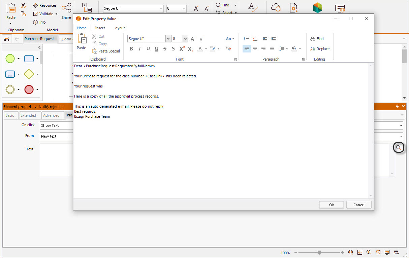Click the bullet list icon
The height and width of the screenshot is (258, 409).
click(246, 39)
